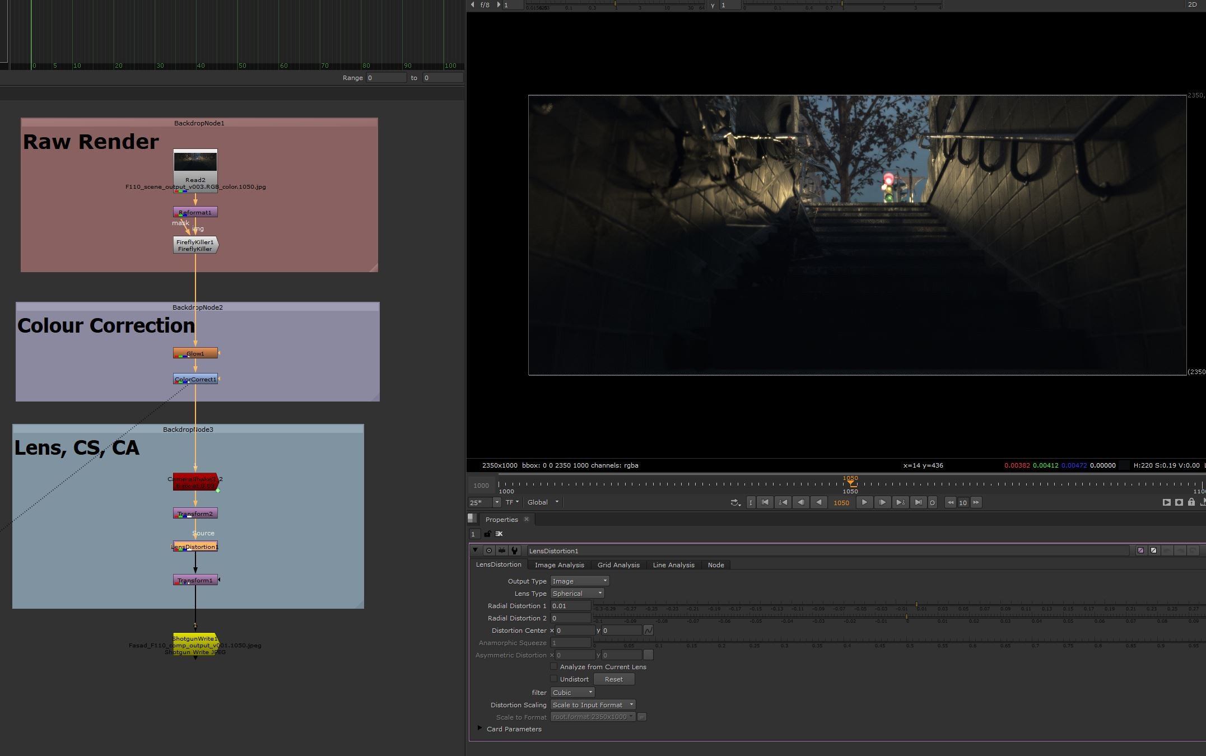Open the Distortion Scaling dropdown
The height and width of the screenshot is (756, 1206).
593,705
